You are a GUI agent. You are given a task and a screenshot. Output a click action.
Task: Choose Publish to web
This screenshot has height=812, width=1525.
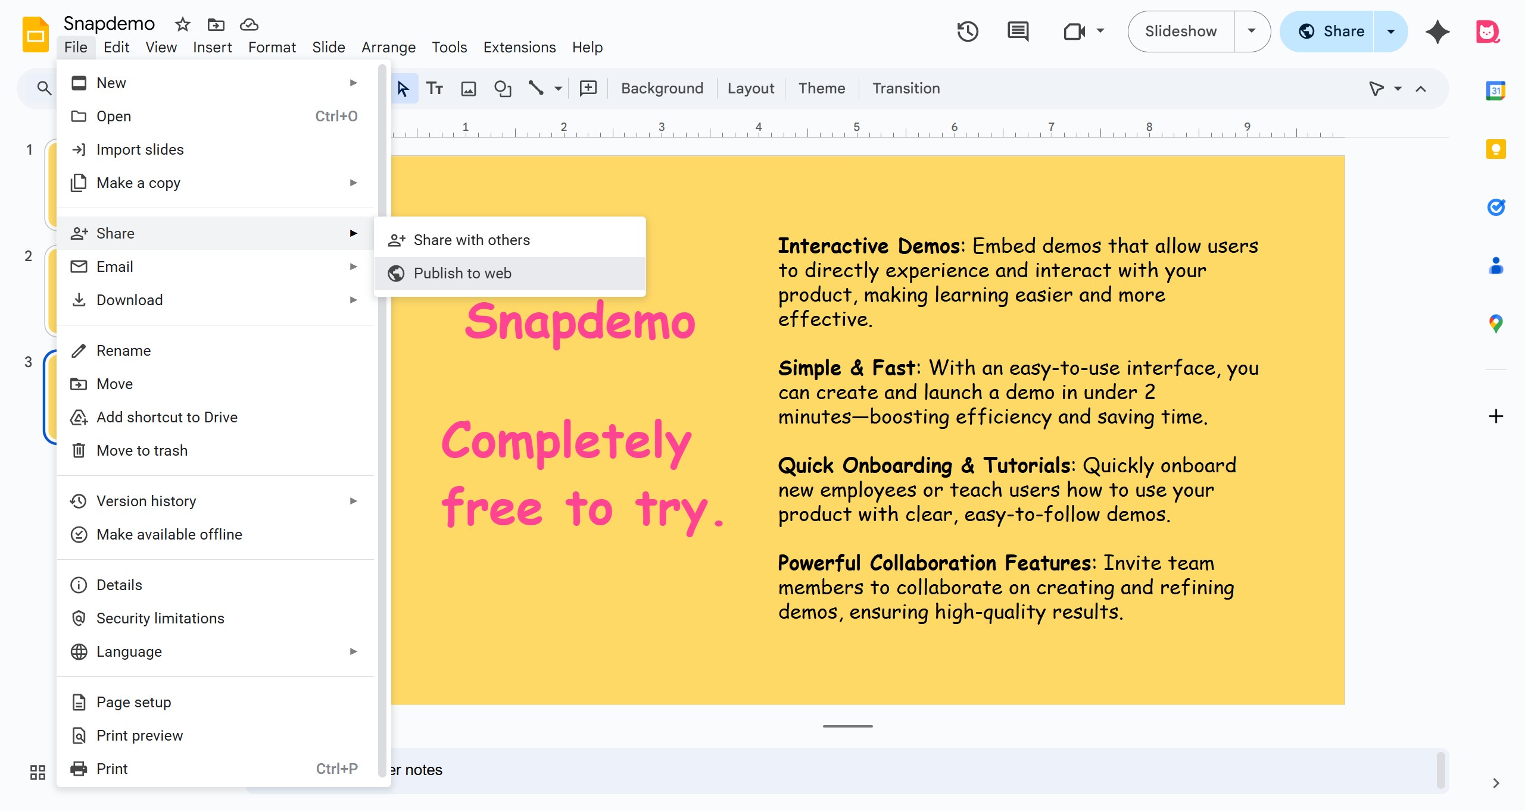pyautogui.click(x=510, y=273)
